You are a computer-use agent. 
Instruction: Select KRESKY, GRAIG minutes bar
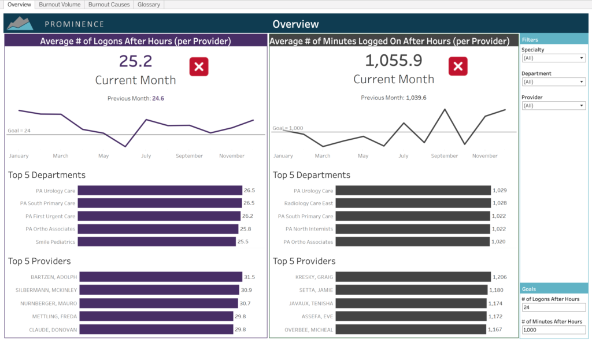click(413, 277)
